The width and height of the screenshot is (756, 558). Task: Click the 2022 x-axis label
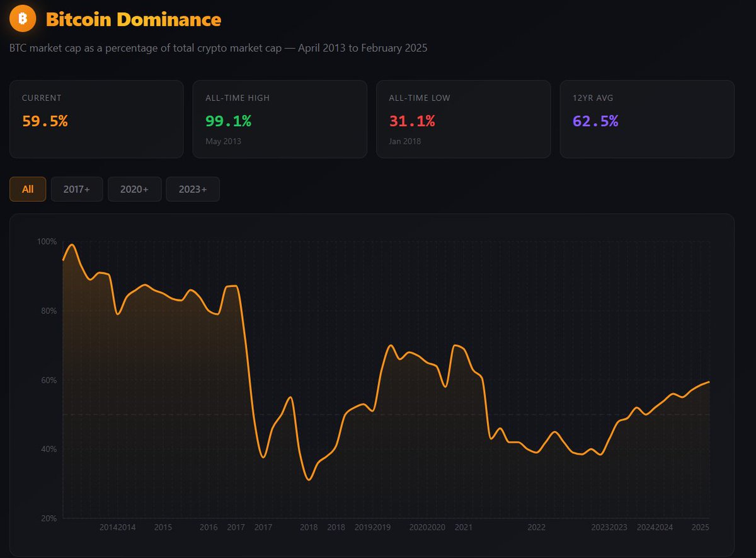[x=536, y=527]
